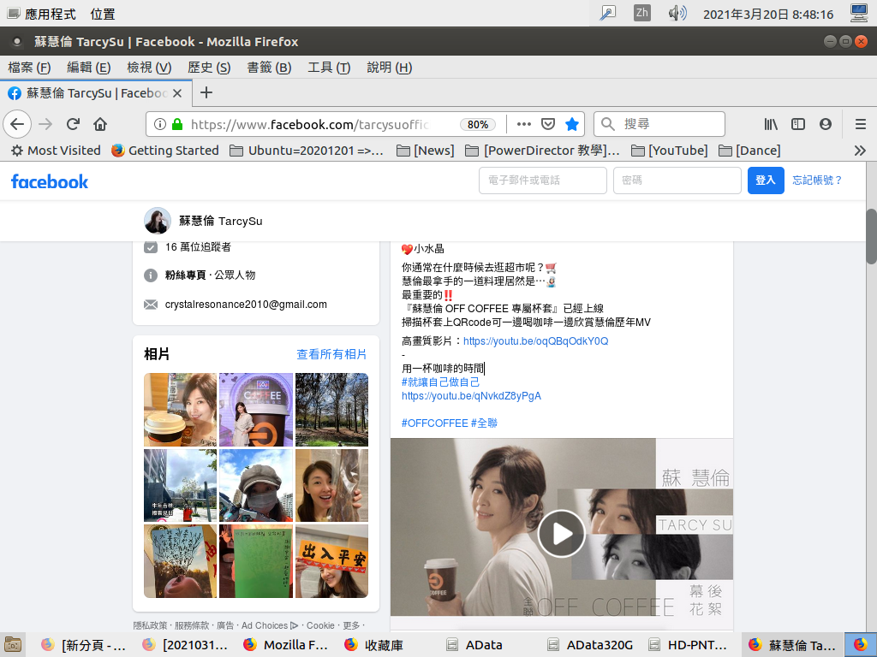877x657 pixels.
Task: Open the 出入平安 photo thumbnail
Action: pos(331,561)
